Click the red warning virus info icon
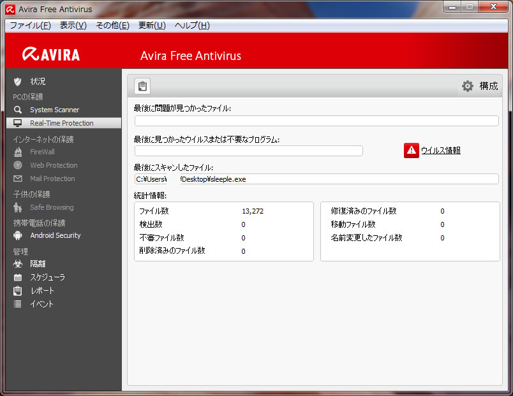This screenshot has height=396, width=513. coord(412,150)
